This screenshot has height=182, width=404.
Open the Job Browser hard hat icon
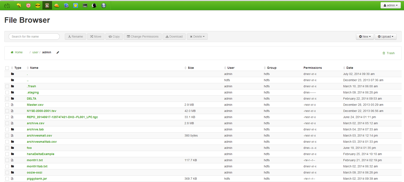57,5
